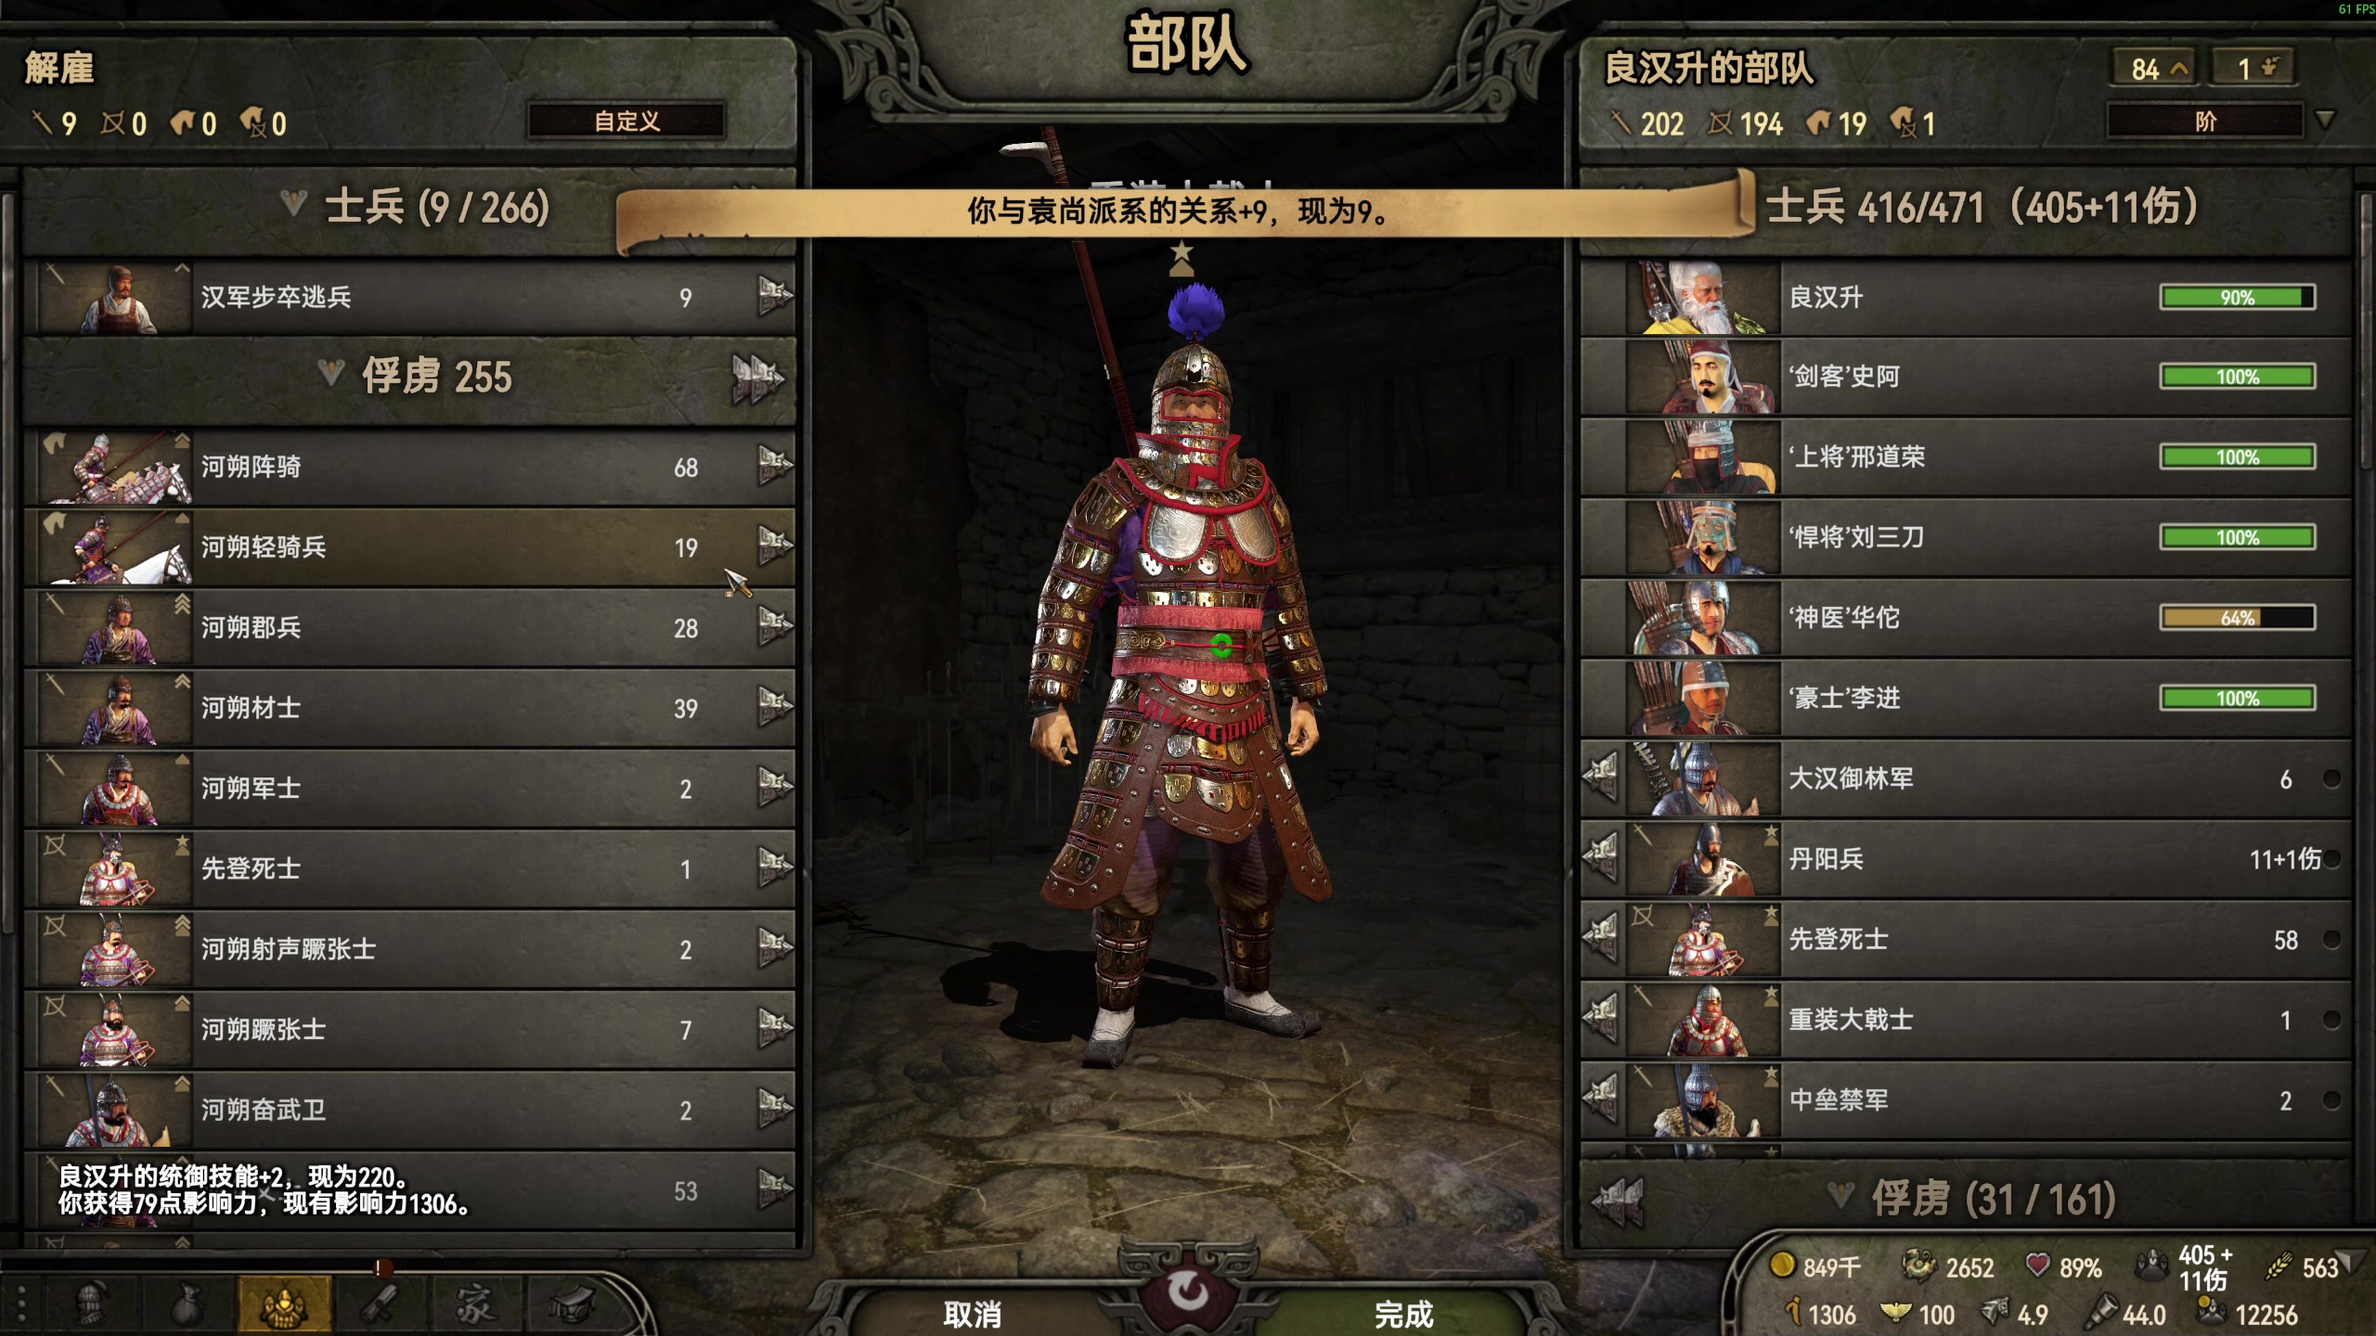Open the character helmet tab icon
The image size is (2376, 1336).
91,1304
